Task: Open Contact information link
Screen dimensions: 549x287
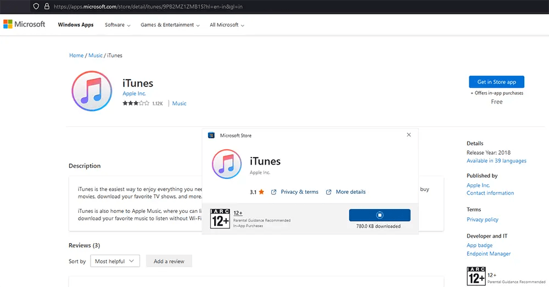Action: click(x=490, y=193)
